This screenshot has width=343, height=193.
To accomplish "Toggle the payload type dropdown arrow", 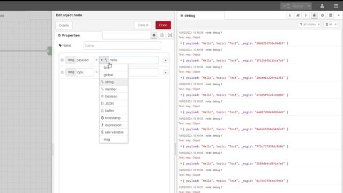I will coord(101,60).
